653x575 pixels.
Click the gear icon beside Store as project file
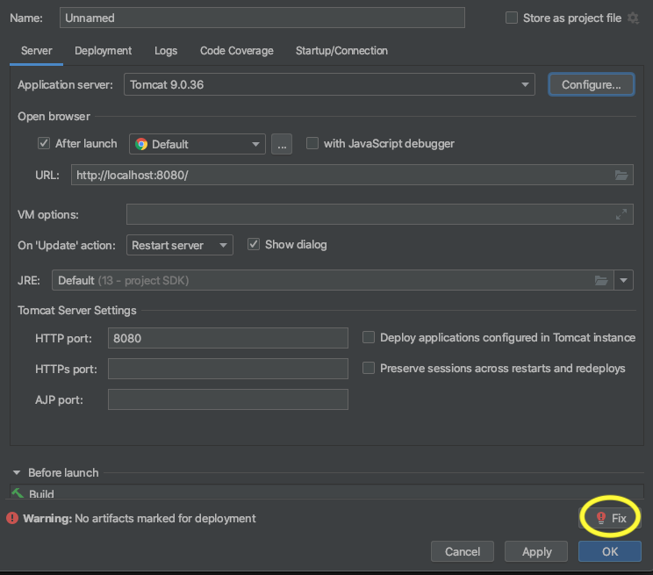[633, 18]
